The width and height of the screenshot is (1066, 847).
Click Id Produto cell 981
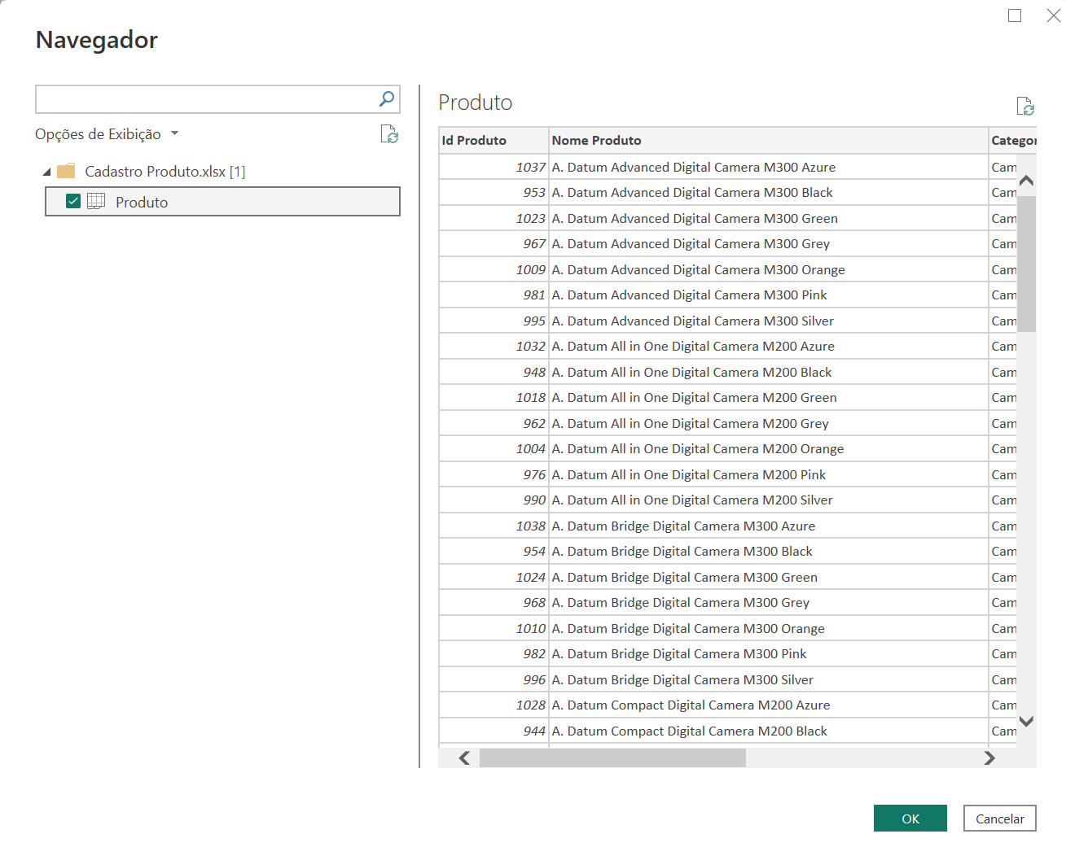click(x=494, y=295)
